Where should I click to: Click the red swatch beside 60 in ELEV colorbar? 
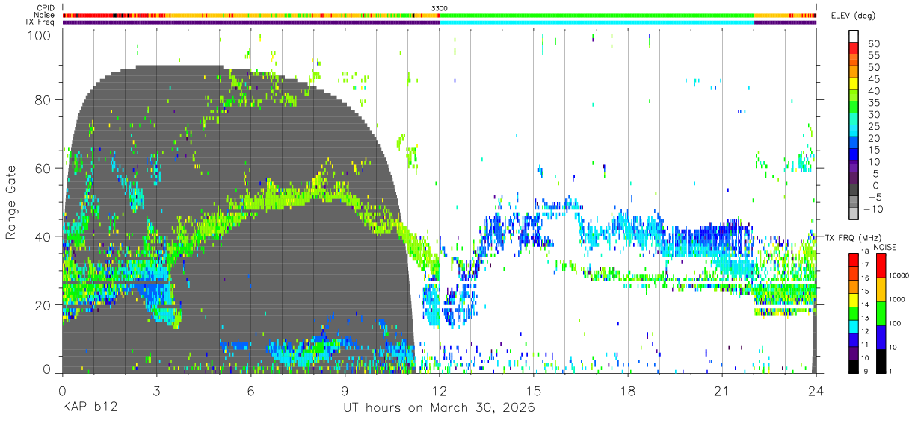854,48
